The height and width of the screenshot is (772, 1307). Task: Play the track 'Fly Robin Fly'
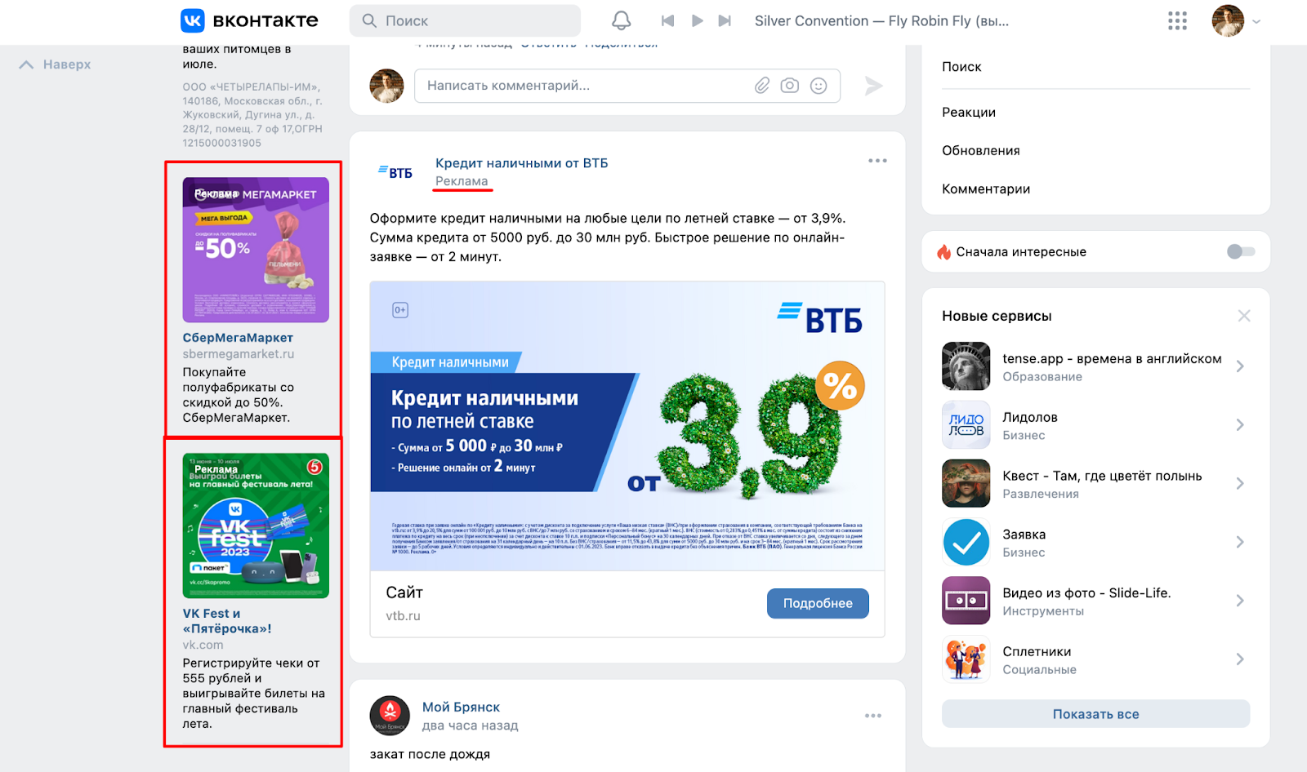tap(696, 20)
